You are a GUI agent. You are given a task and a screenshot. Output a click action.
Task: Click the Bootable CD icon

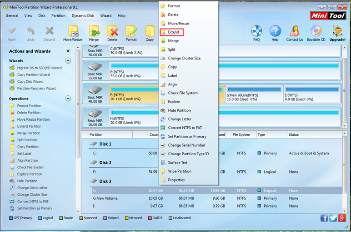(x=316, y=34)
